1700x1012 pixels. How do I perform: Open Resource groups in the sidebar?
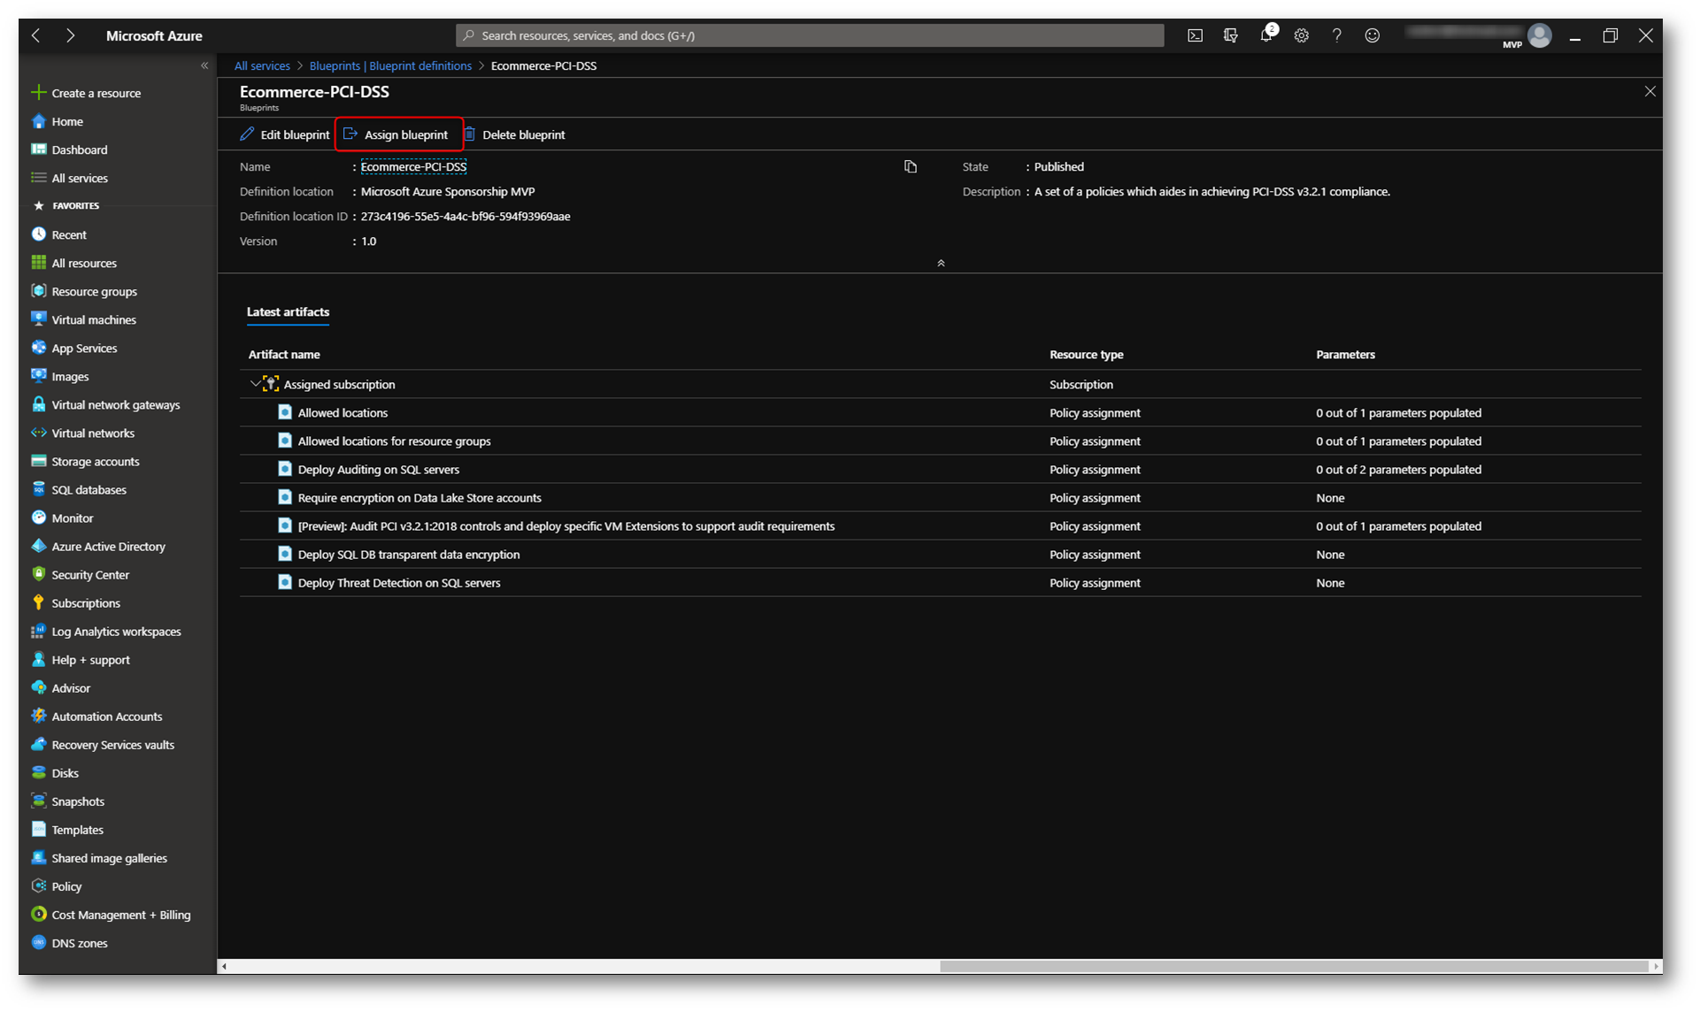94,291
